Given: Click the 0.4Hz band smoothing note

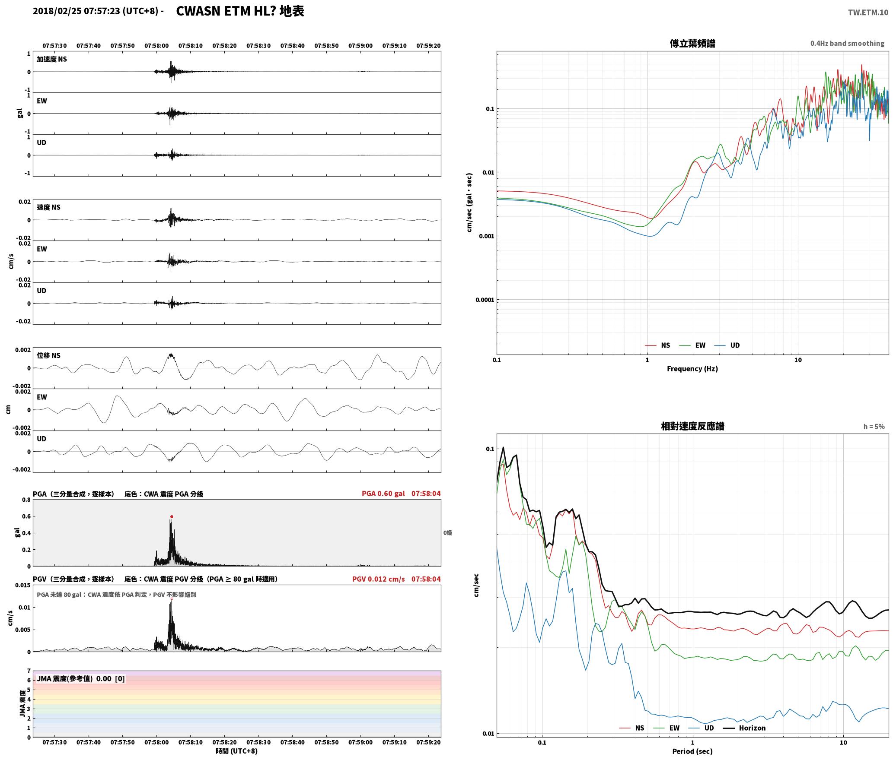Looking at the screenshot, I should click(x=847, y=44).
